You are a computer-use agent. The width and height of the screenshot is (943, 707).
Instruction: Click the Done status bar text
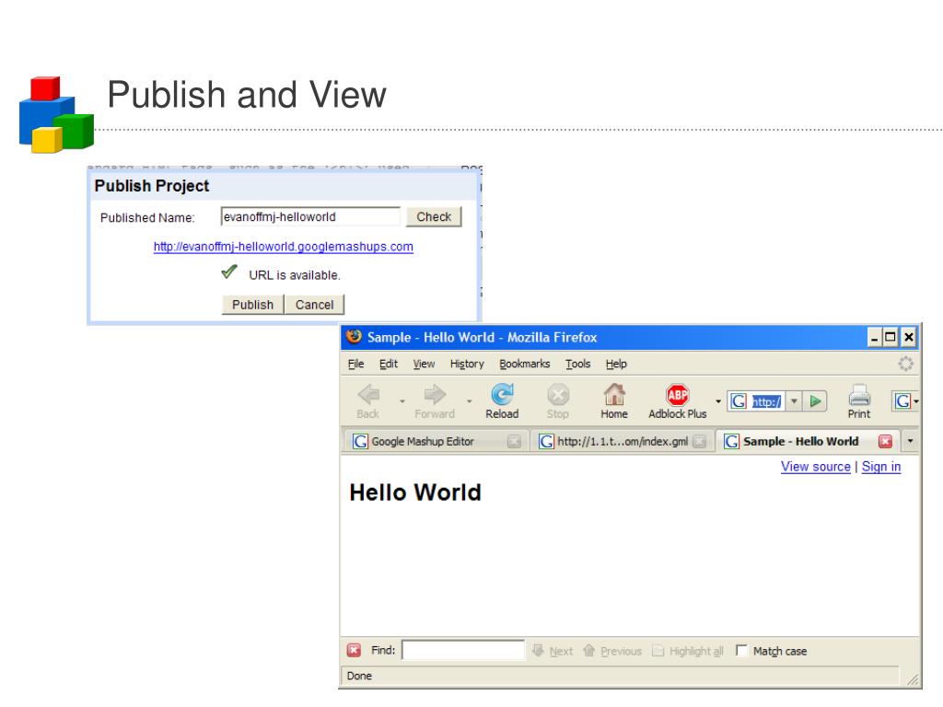click(x=359, y=676)
